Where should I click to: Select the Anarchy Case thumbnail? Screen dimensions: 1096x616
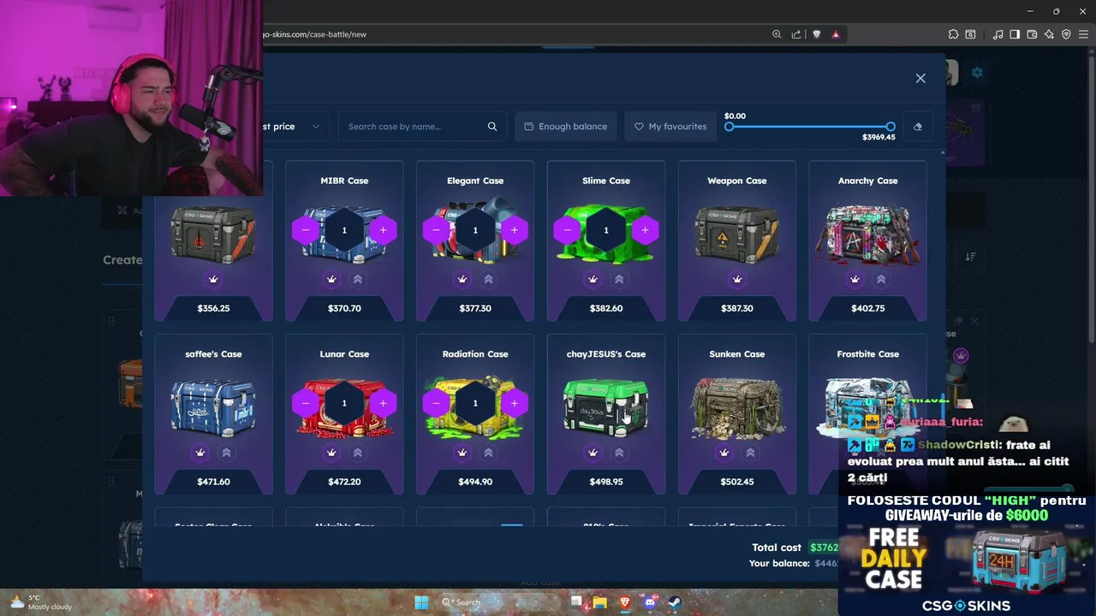point(868,232)
